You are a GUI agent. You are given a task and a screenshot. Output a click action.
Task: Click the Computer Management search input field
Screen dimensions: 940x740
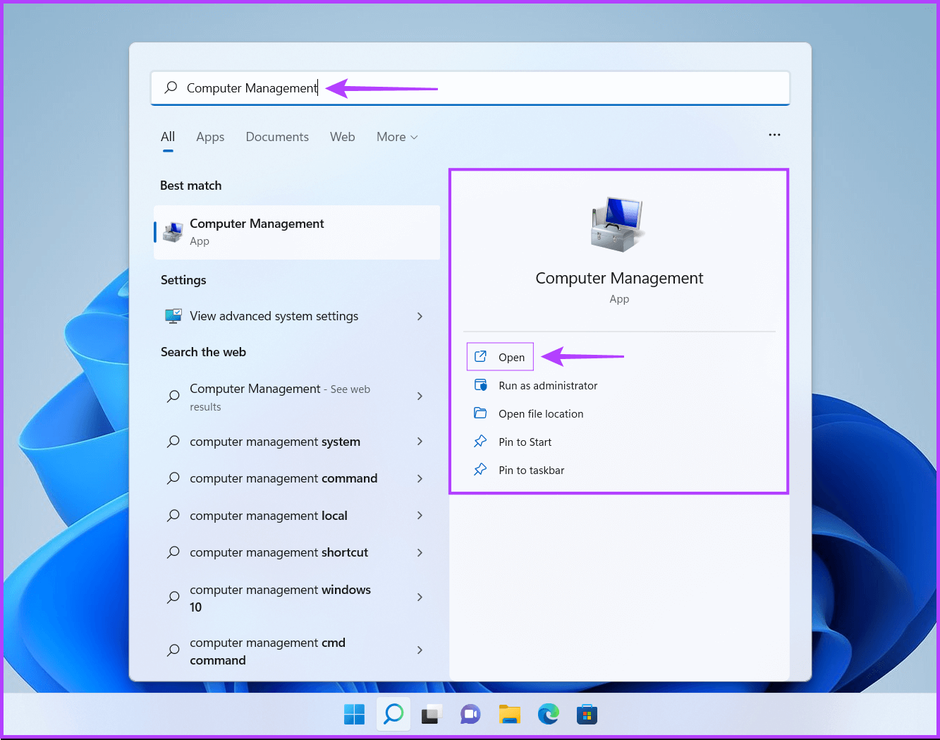470,87
